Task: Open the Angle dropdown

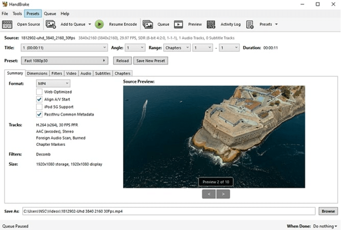Action: 135,48
